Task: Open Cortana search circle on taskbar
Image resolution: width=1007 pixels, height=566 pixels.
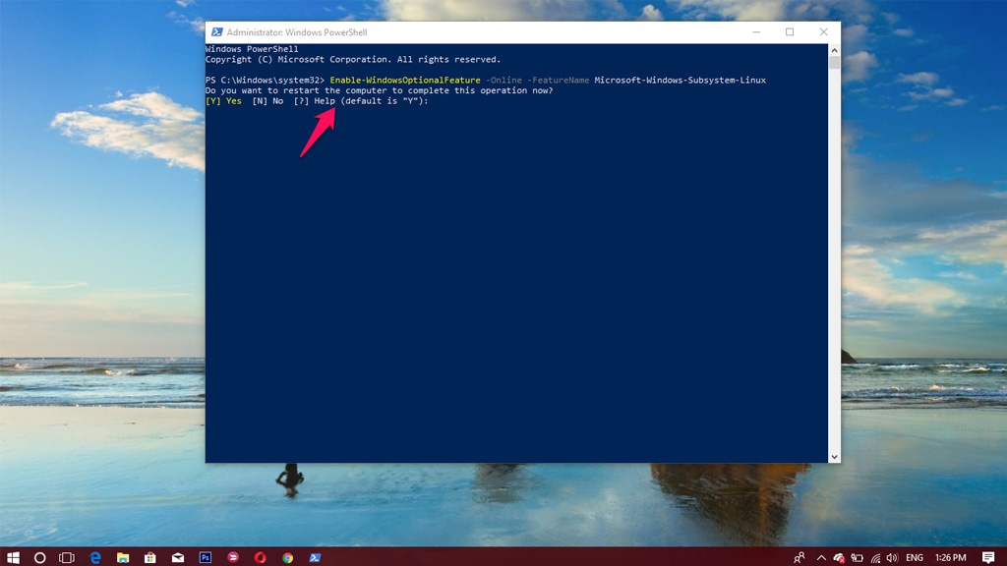Action: 39,557
